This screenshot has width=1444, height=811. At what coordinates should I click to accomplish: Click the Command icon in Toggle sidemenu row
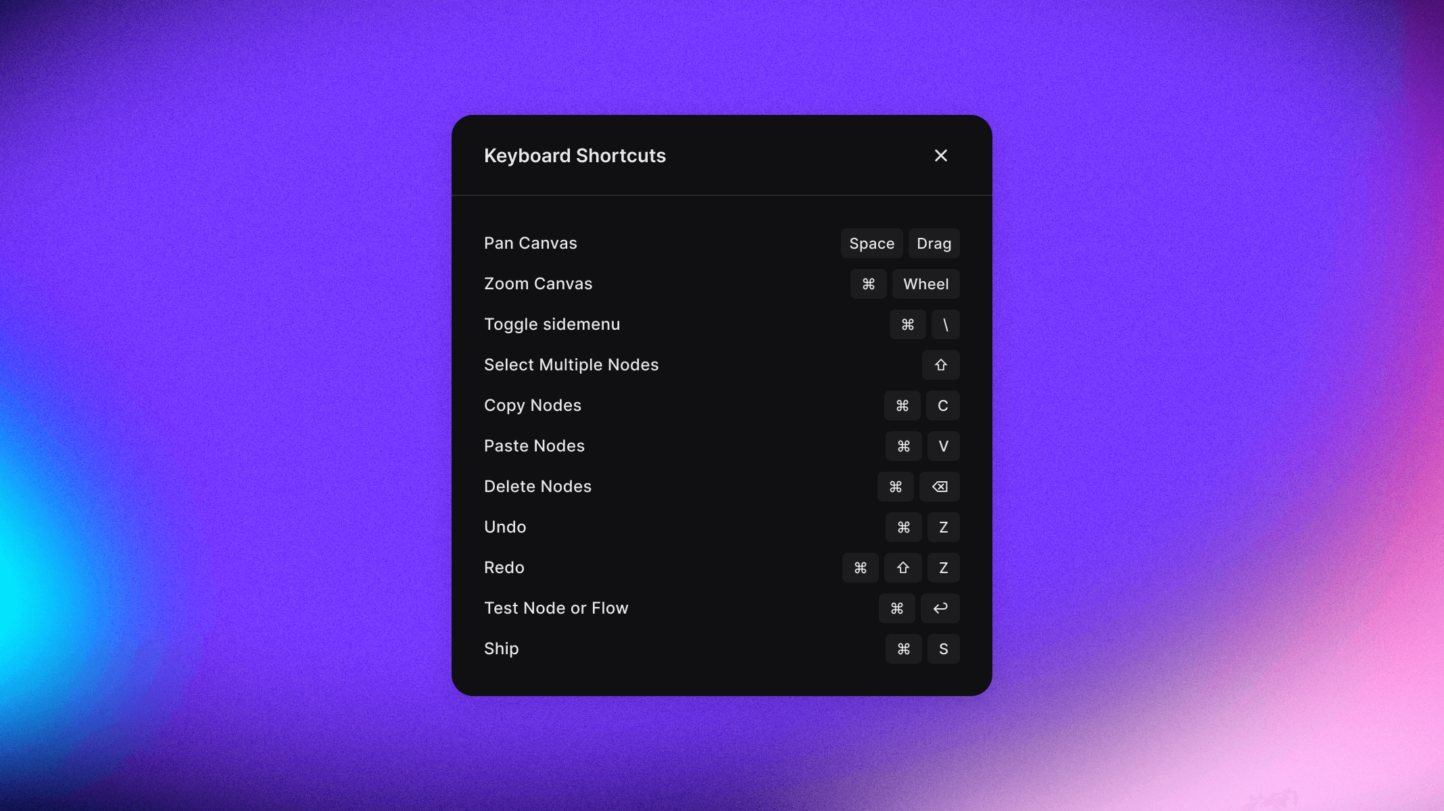(x=907, y=324)
